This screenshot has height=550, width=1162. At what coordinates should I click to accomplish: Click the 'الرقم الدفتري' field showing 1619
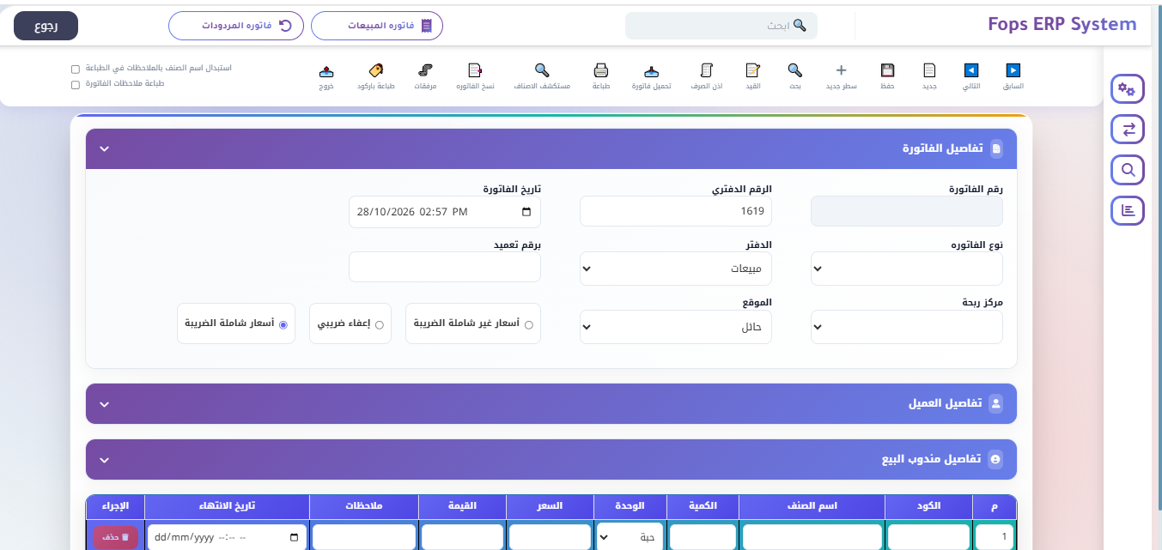676,211
